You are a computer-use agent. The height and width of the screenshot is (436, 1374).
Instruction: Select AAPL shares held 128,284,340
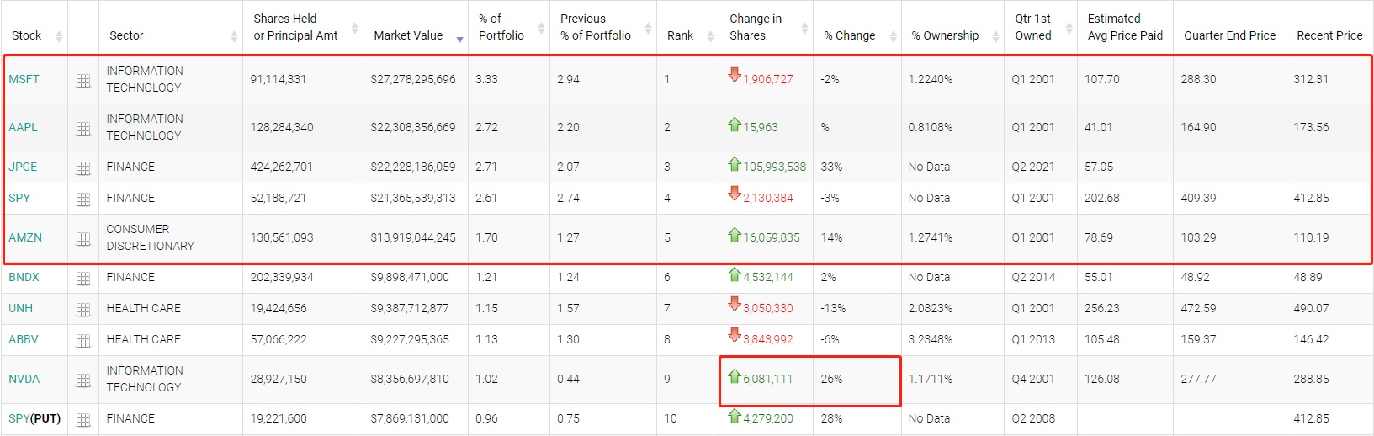coord(282,127)
